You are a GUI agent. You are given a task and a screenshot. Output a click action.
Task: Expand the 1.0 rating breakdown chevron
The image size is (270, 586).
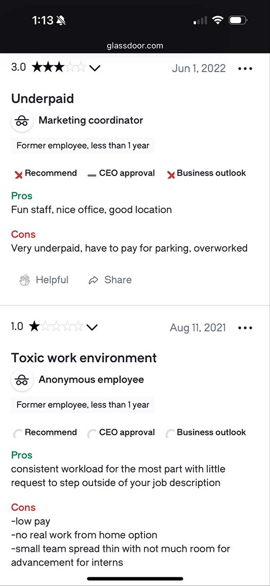pyautogui.click(x=92, y=327)
